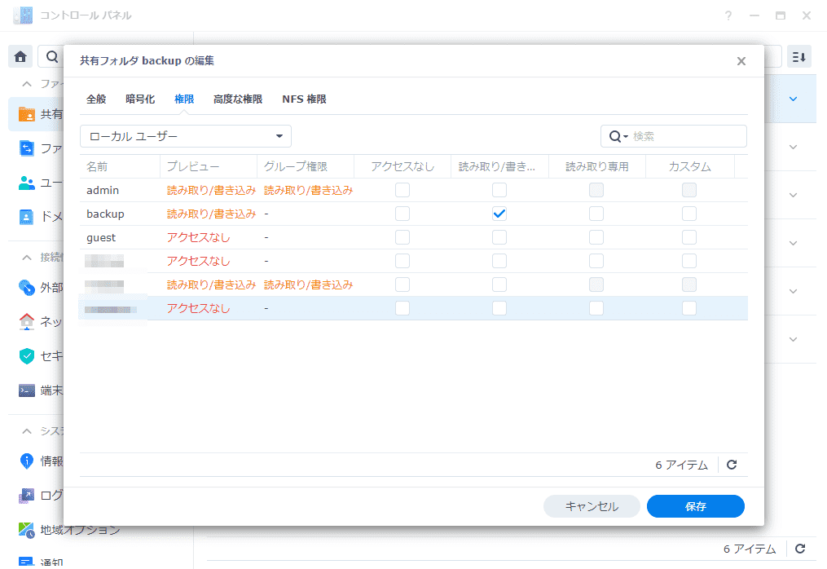
Task: Check アクセスなし for backup user
Action: click(x=403, y=214)
